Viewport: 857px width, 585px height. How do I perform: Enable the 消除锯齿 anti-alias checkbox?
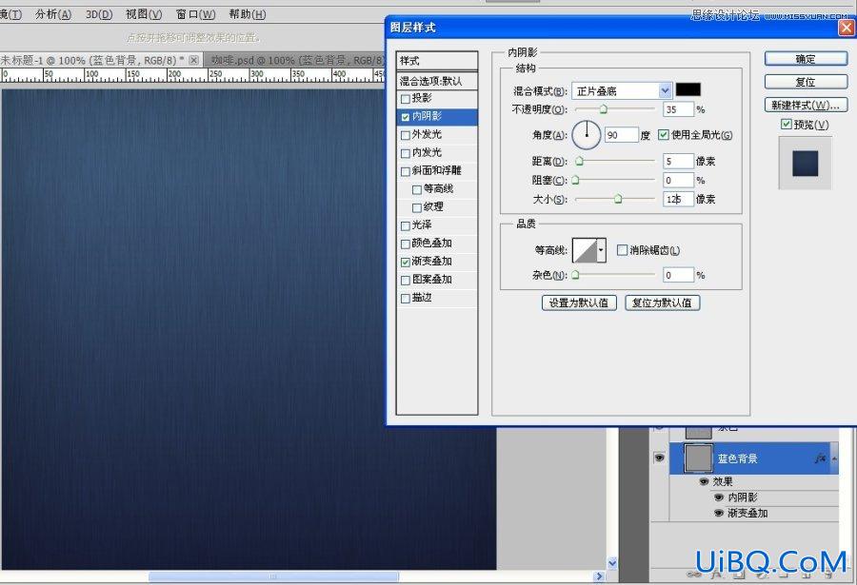622,249
